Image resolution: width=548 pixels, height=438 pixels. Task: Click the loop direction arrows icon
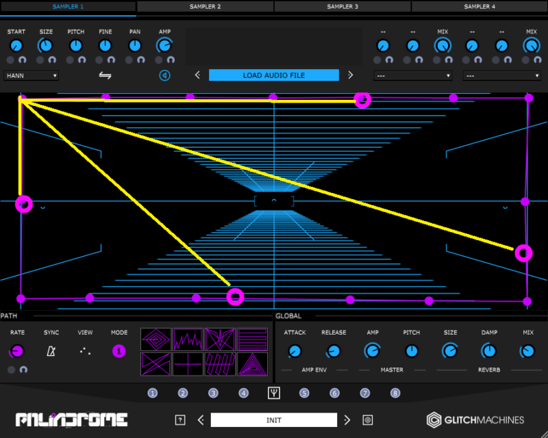[x=105, y=75]
